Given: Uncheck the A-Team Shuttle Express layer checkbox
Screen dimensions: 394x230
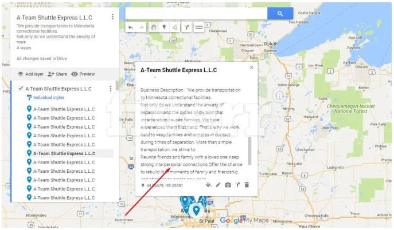Looking at the screenshot, I should coord(21,89).
